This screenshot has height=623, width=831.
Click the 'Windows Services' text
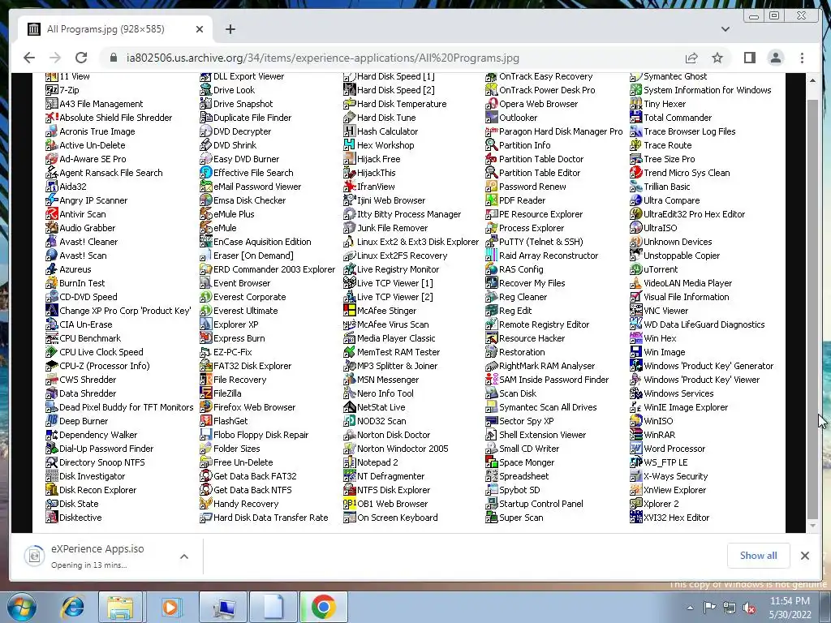pos(678,393)
